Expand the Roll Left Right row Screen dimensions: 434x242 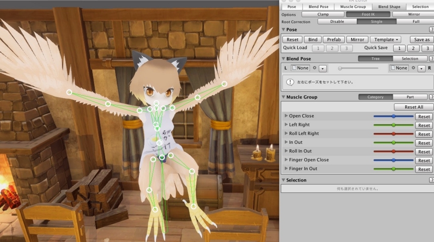[x=286, y=133]
